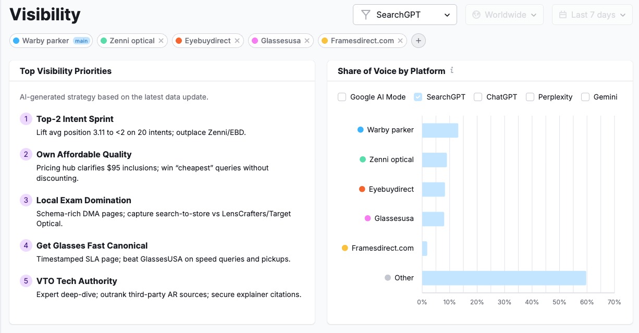Enable the ChatGPT checkbox

(x=478, y=97)
